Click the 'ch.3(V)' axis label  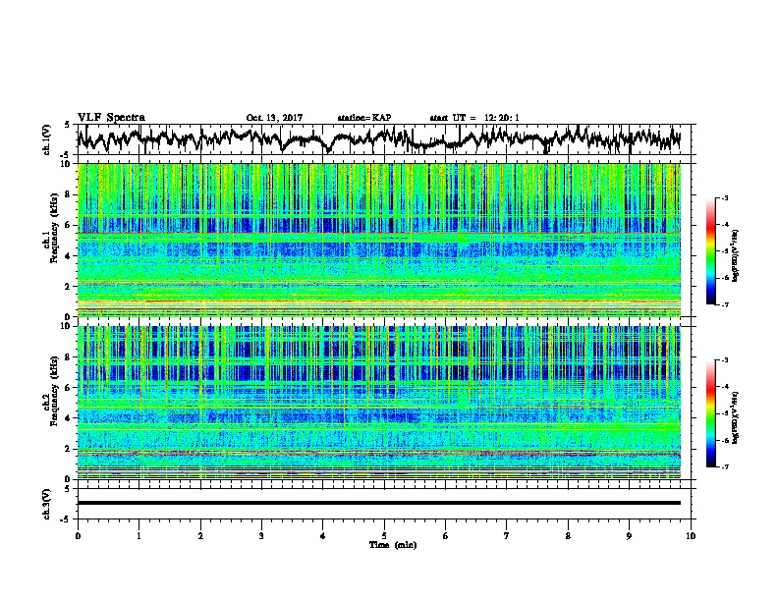point(47,505)
